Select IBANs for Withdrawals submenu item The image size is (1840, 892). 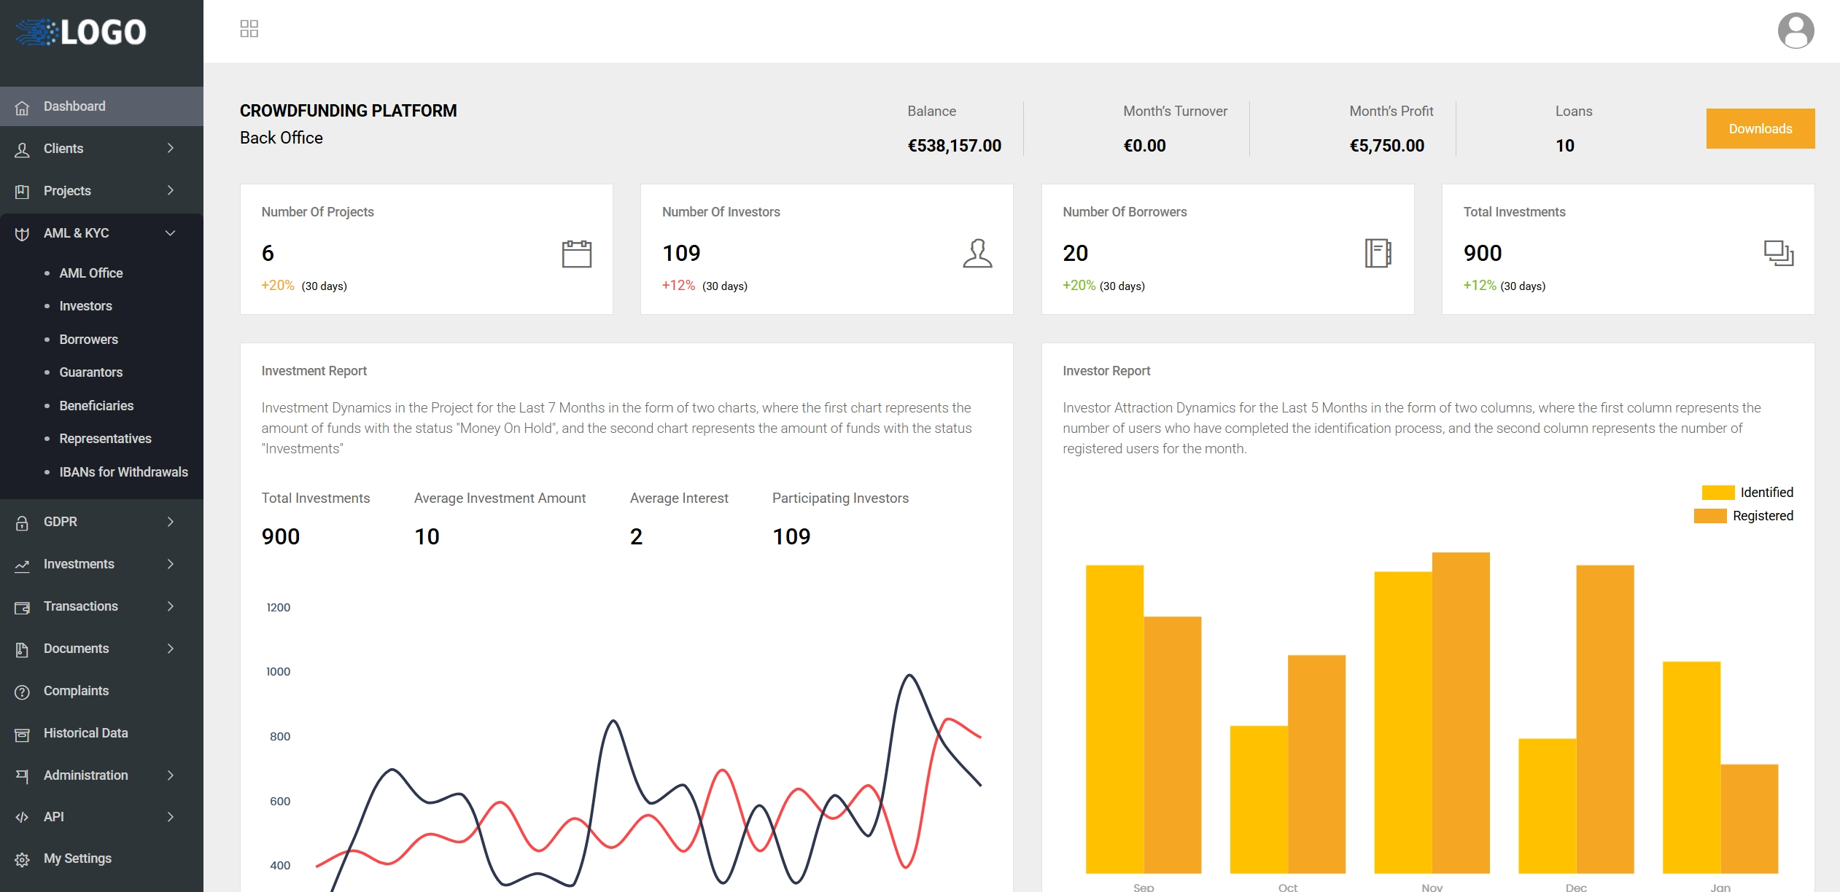point(123,472)
